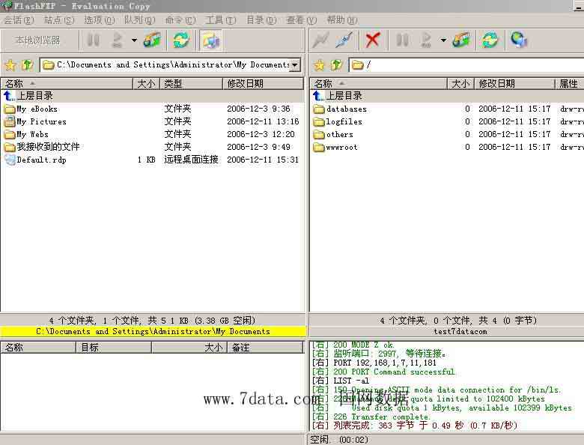Click left pane globe transfer icon
584x445 pixels.
coord(152,40)
